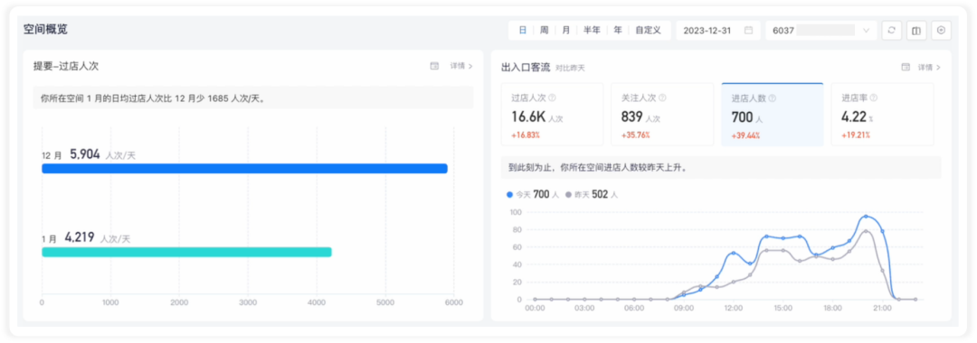Click the help icon next to 进店率
The height and width of the screenshot is (343, 977).
874,97
